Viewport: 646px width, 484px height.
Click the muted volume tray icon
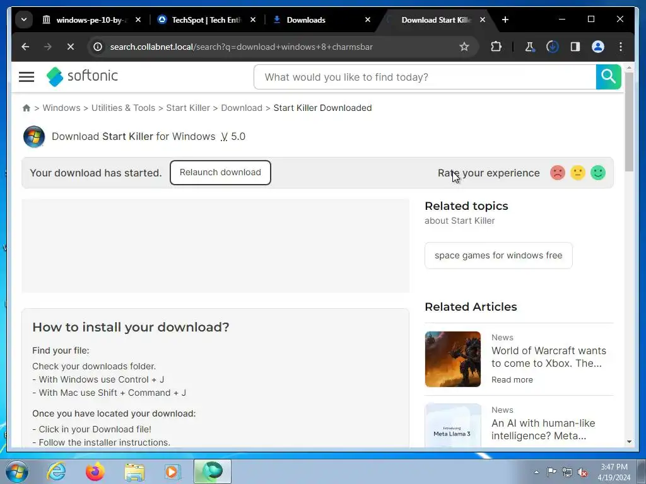(x=582, y=472)
